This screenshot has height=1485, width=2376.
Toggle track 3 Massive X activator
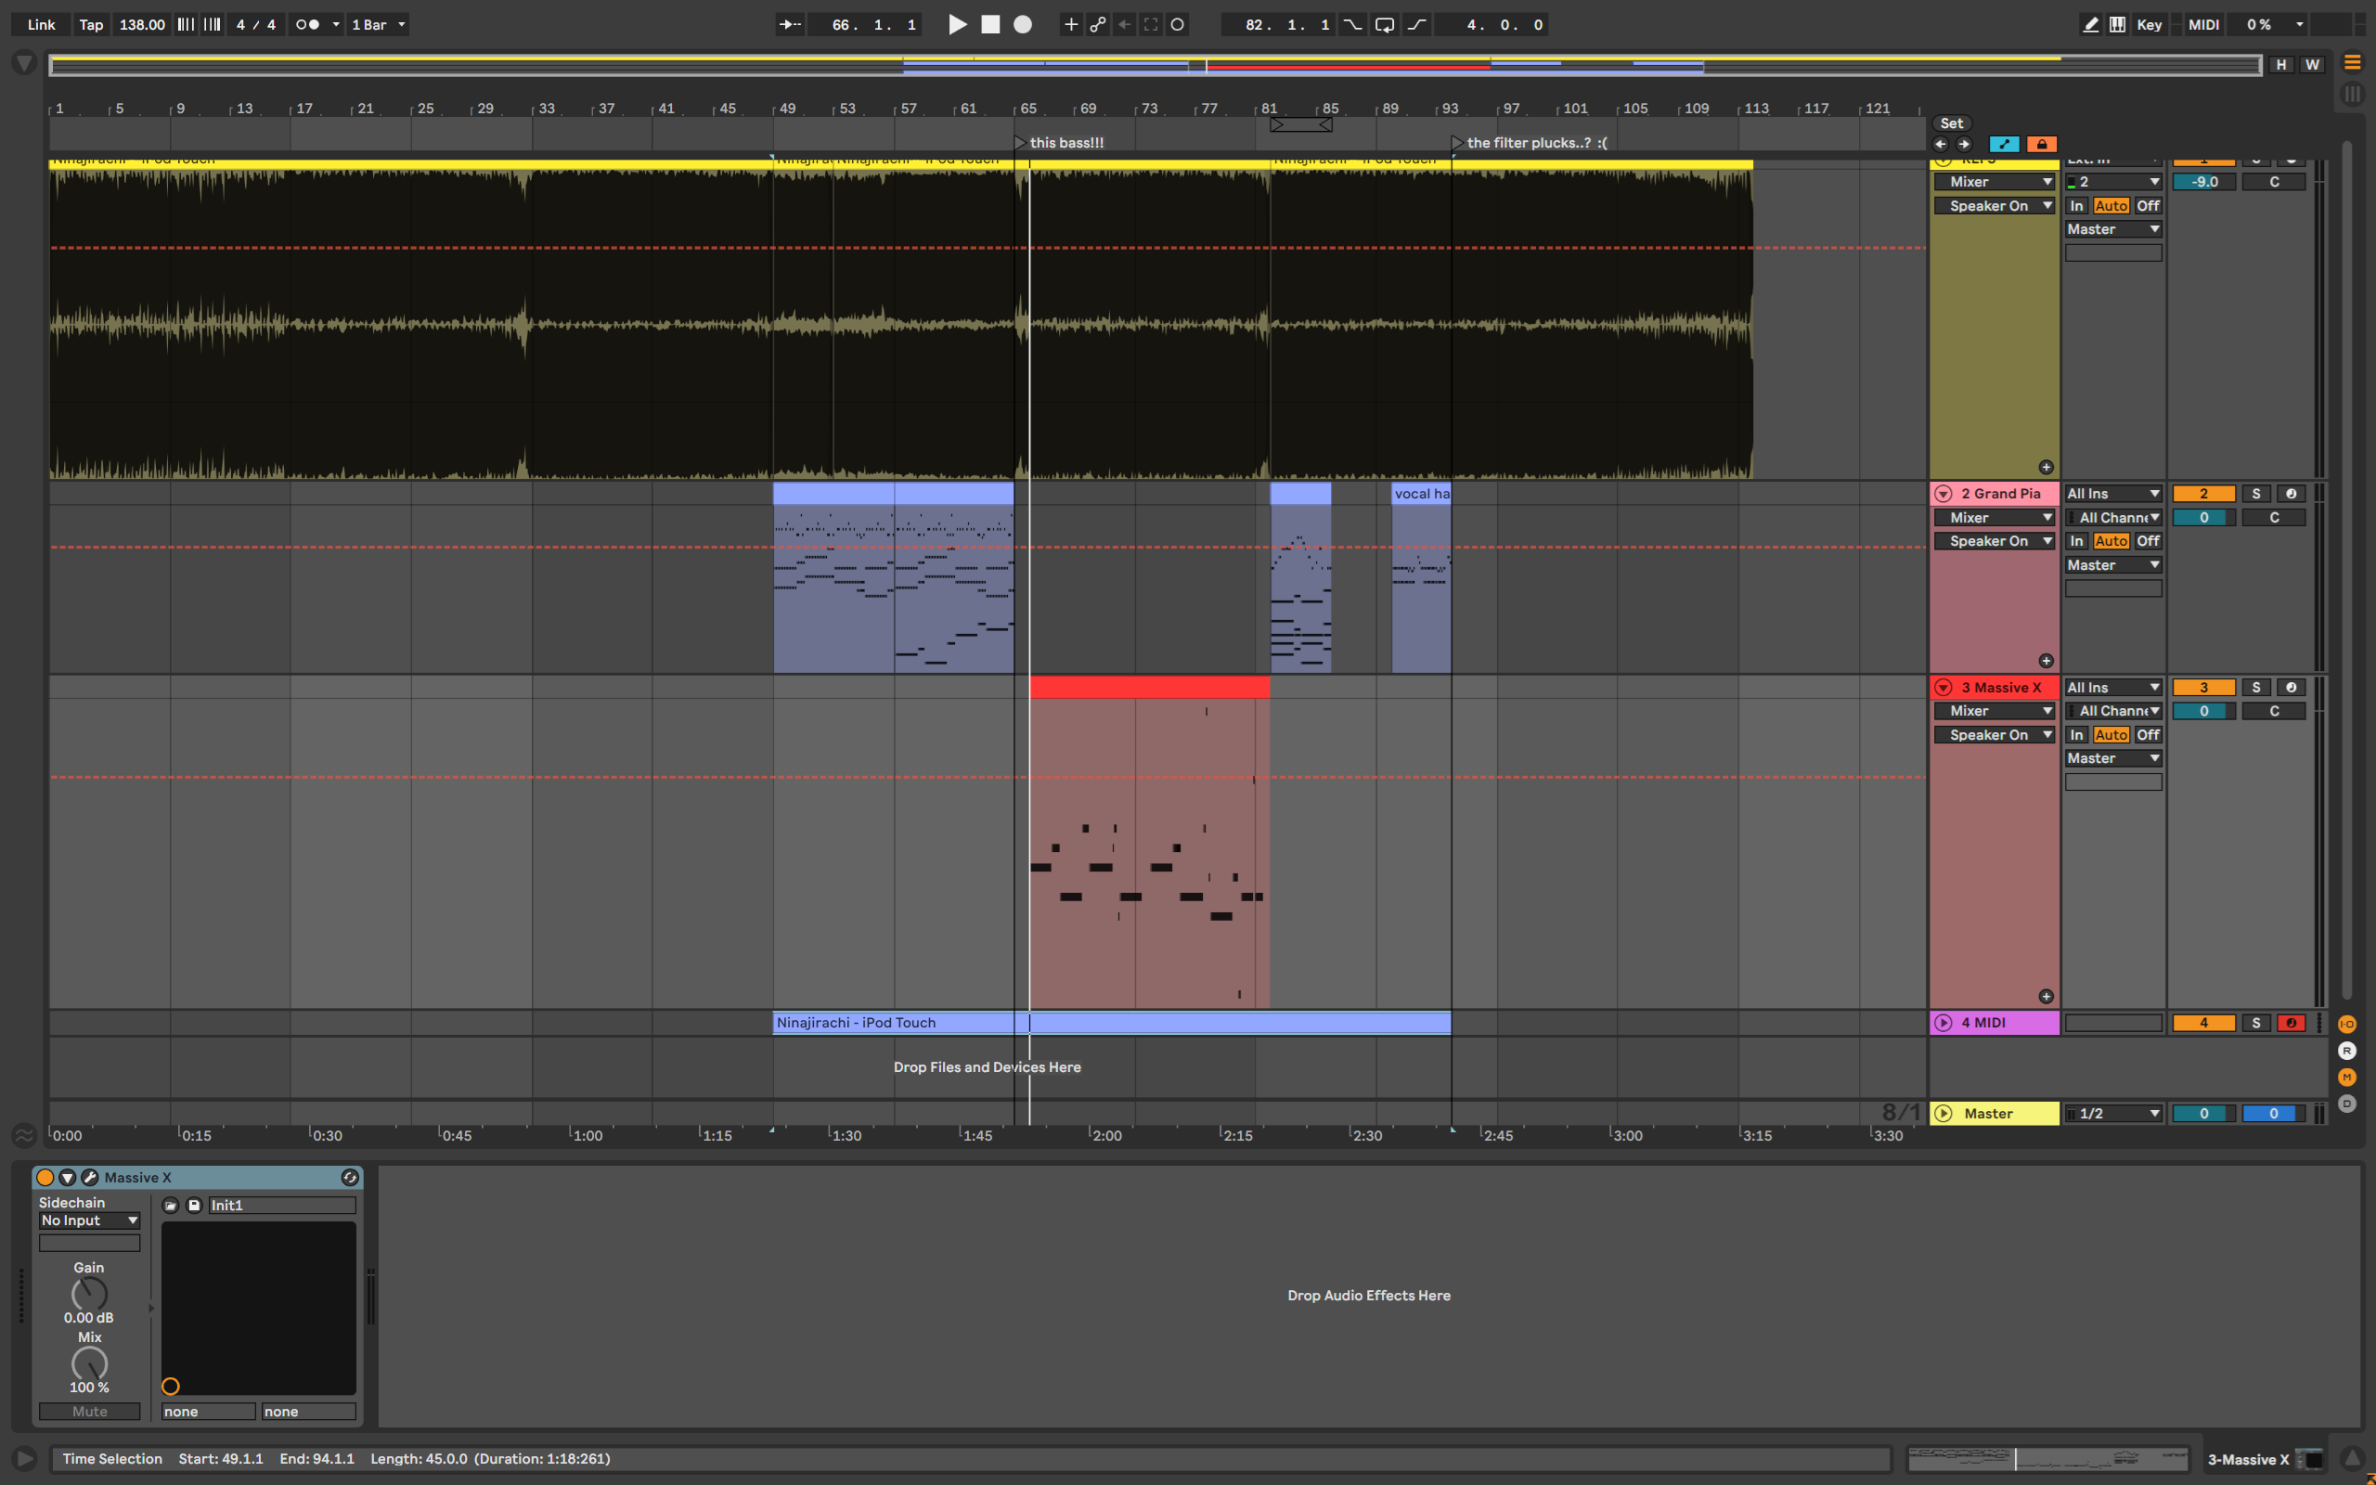point(2203,688)
